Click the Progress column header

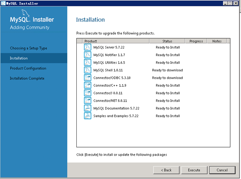click(x=196, y=41)
